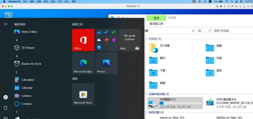
Task: Open OneNote icon in Office tile group
Action: 114,40
